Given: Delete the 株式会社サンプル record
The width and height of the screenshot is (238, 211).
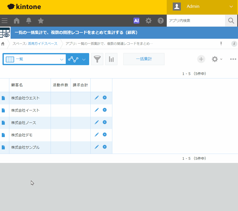Looking at the screenshot, I should [x=105, y=147].
